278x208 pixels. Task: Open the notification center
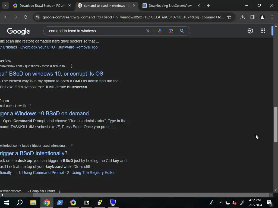(x=269, y=203)
